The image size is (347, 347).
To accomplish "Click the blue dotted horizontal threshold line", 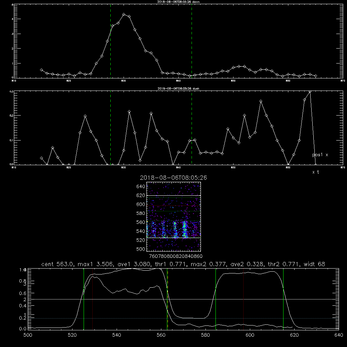I will pyautogui.click(x=183, y=319).
